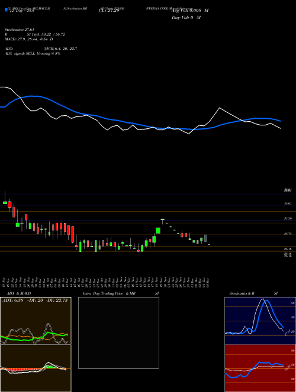
Task: Click the blue 12 Day SMA legend square
Action: (6, 10)
